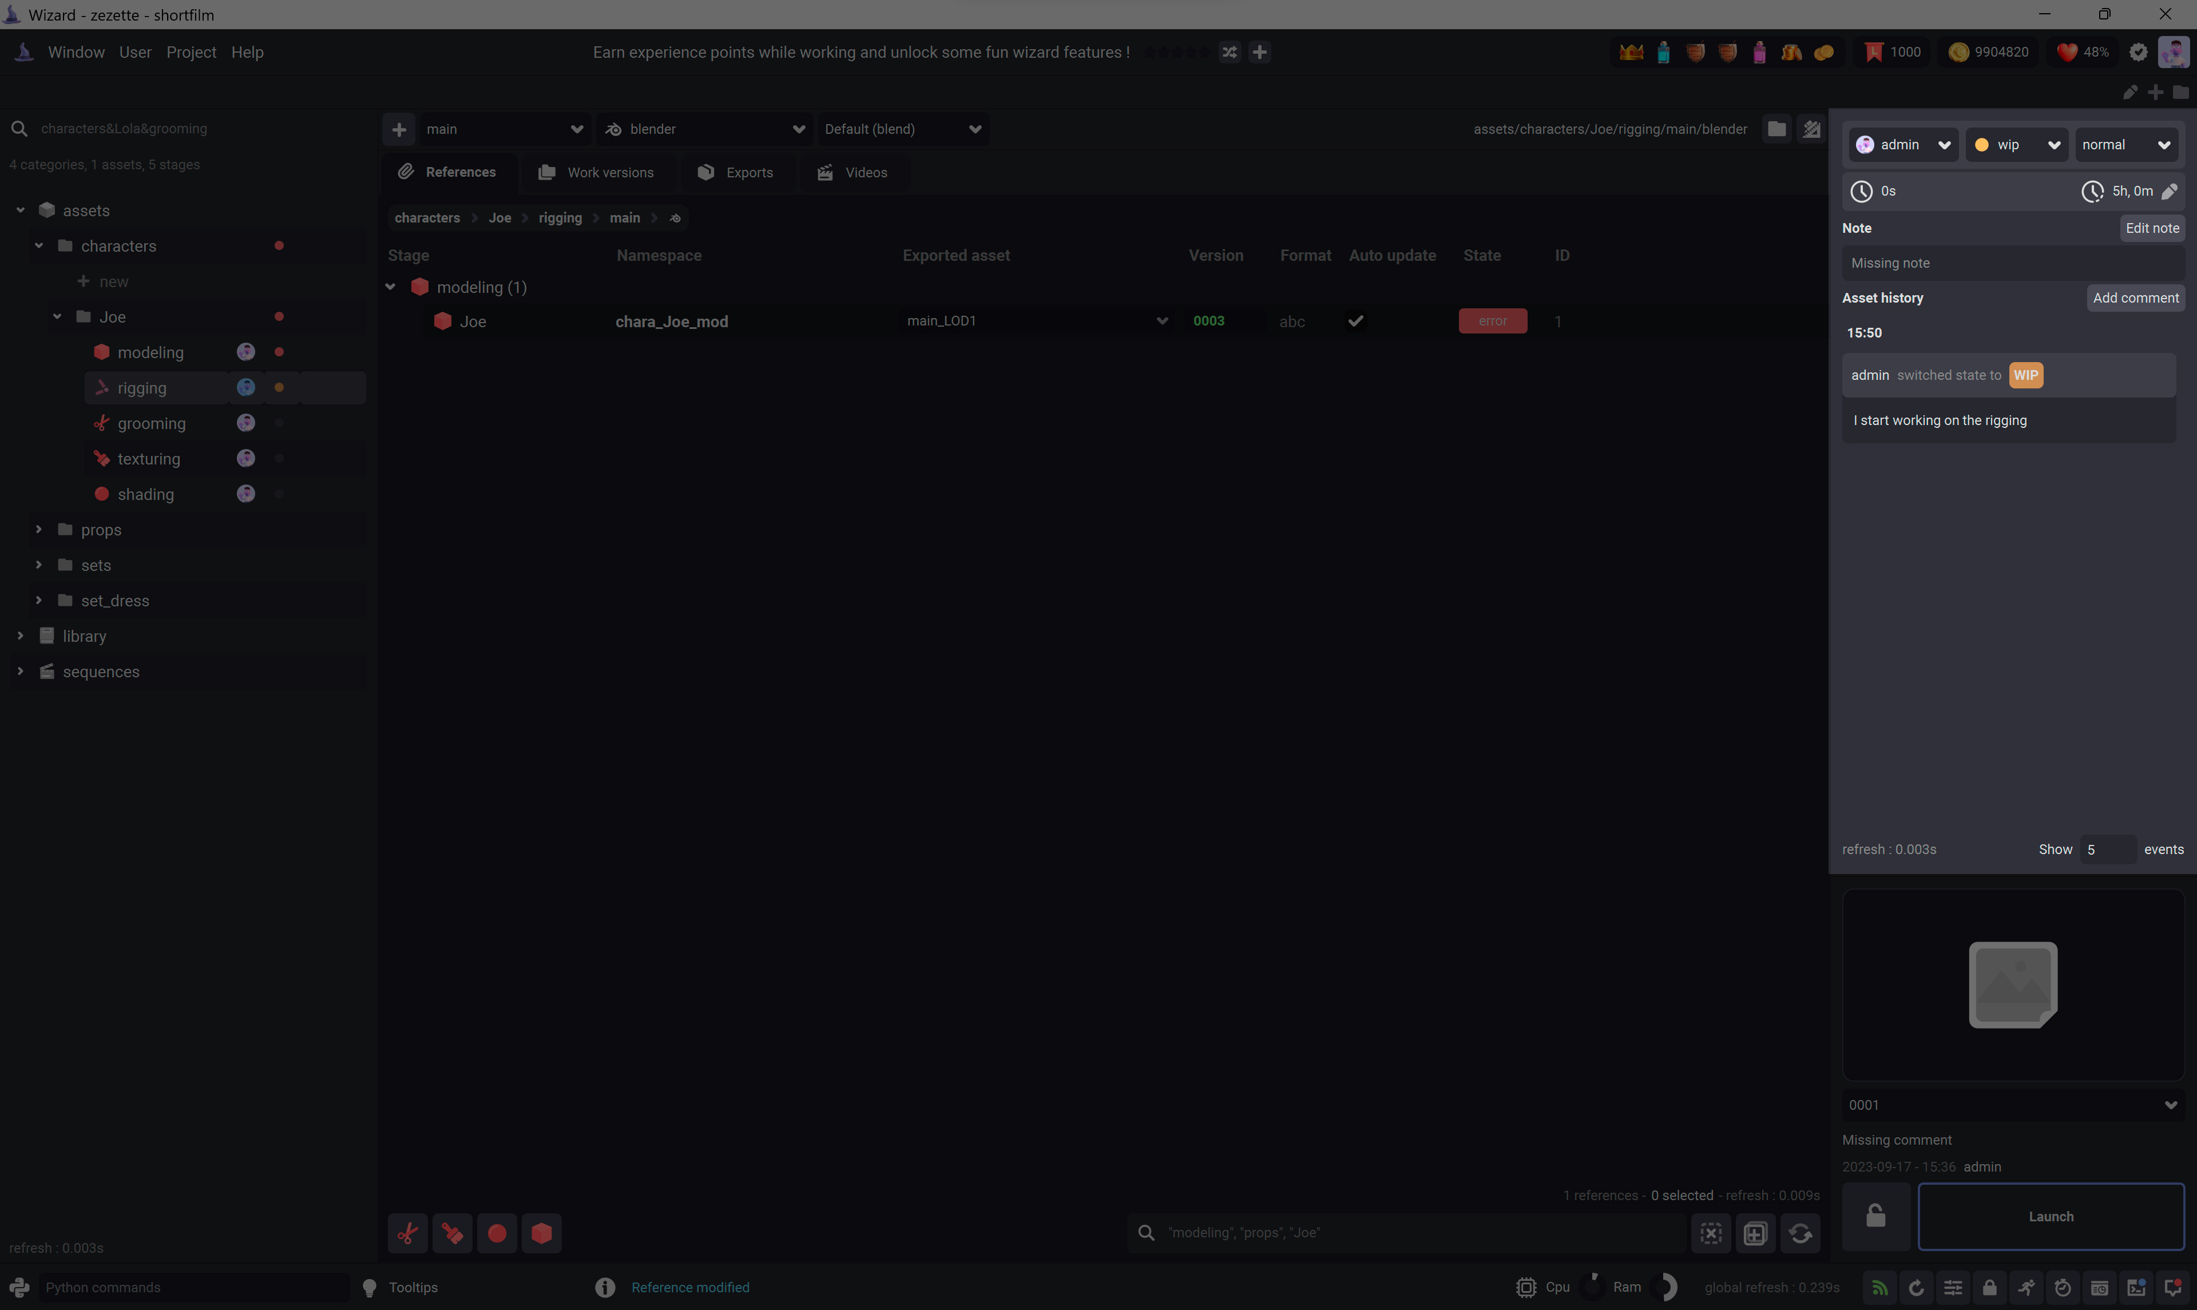This screenshot has height=1310, width=2197.
Task: Select the grooming stage in tree
Action: click(151, 424)
